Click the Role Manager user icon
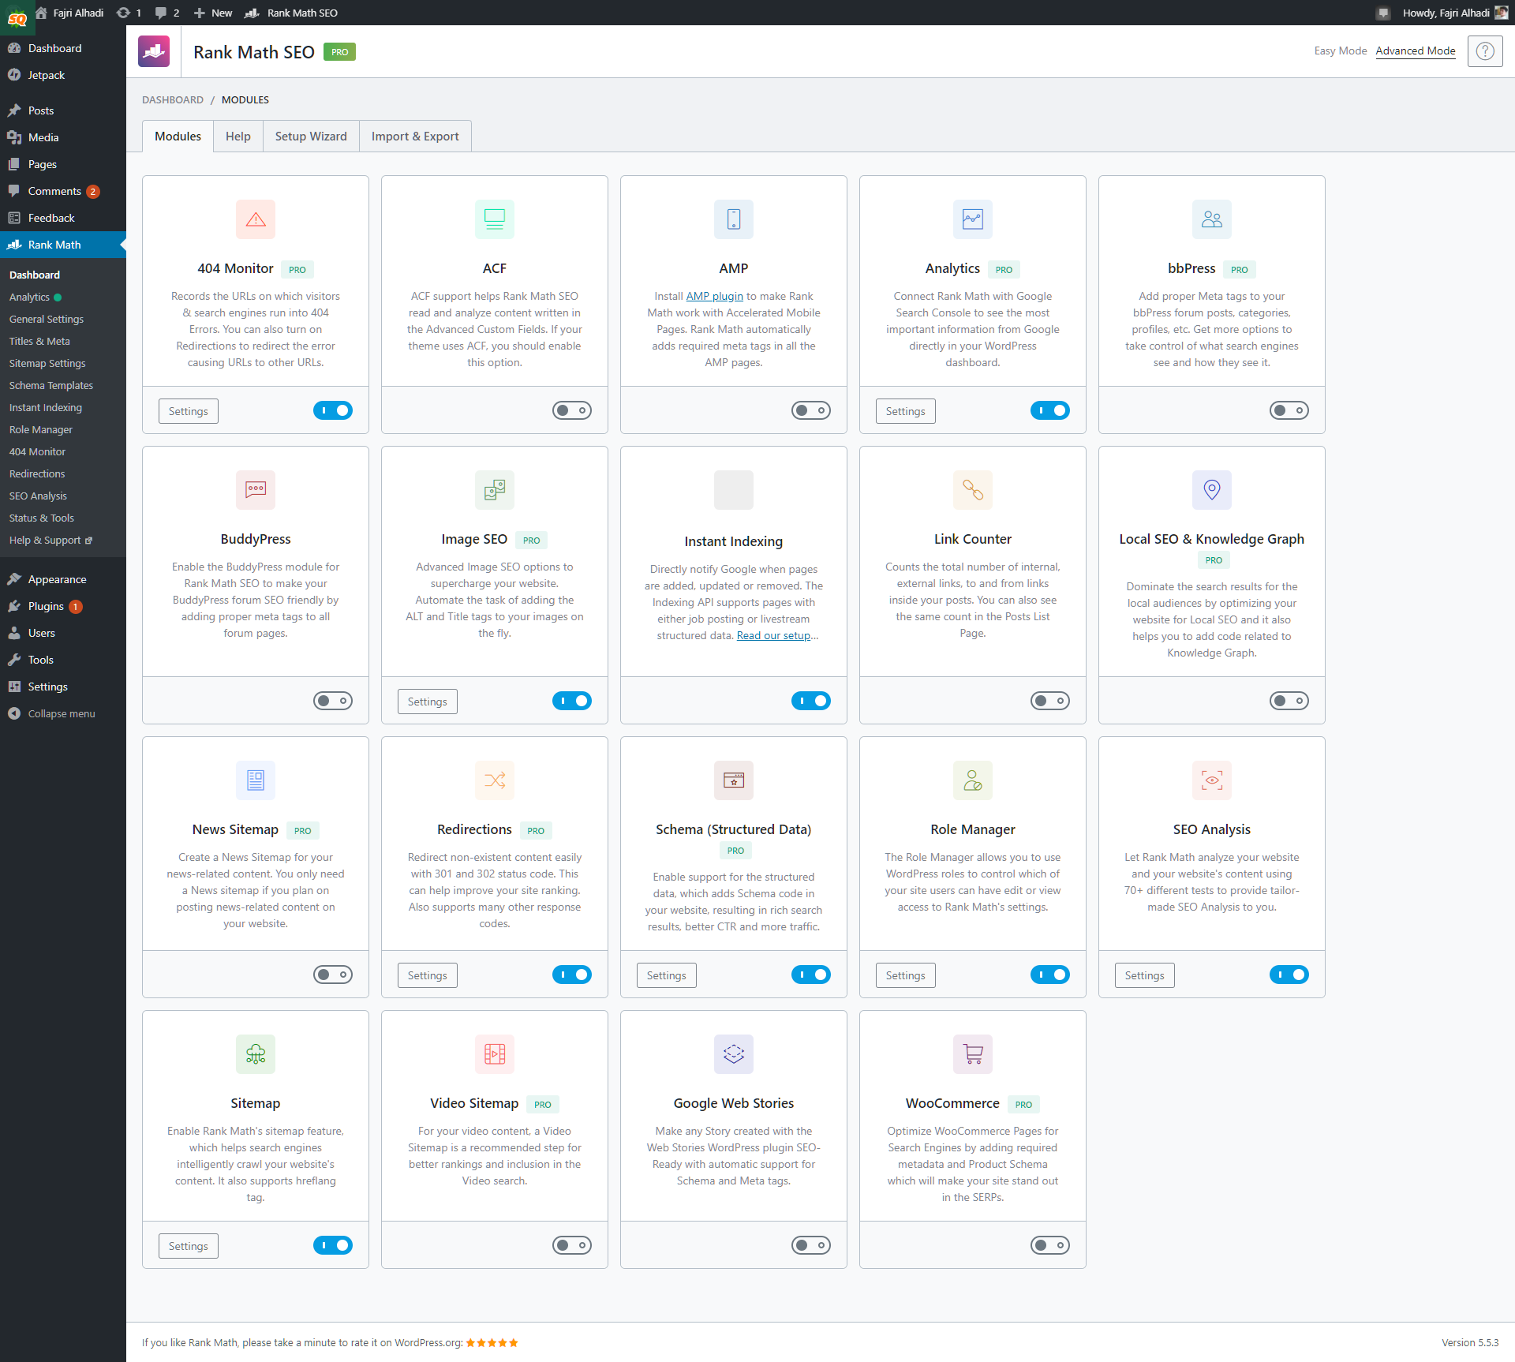Viewport: 1515px width, 1362px height. click(x=973, y=780)
